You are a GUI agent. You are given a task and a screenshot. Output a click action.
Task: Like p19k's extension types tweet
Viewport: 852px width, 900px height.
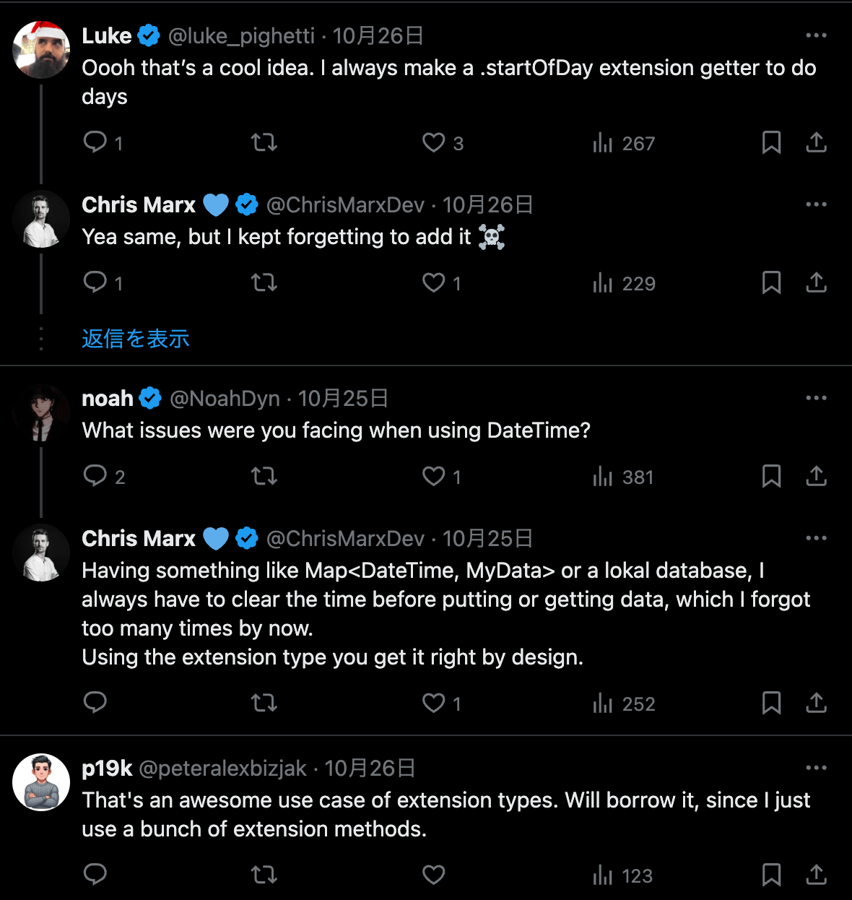click(434, 875)
